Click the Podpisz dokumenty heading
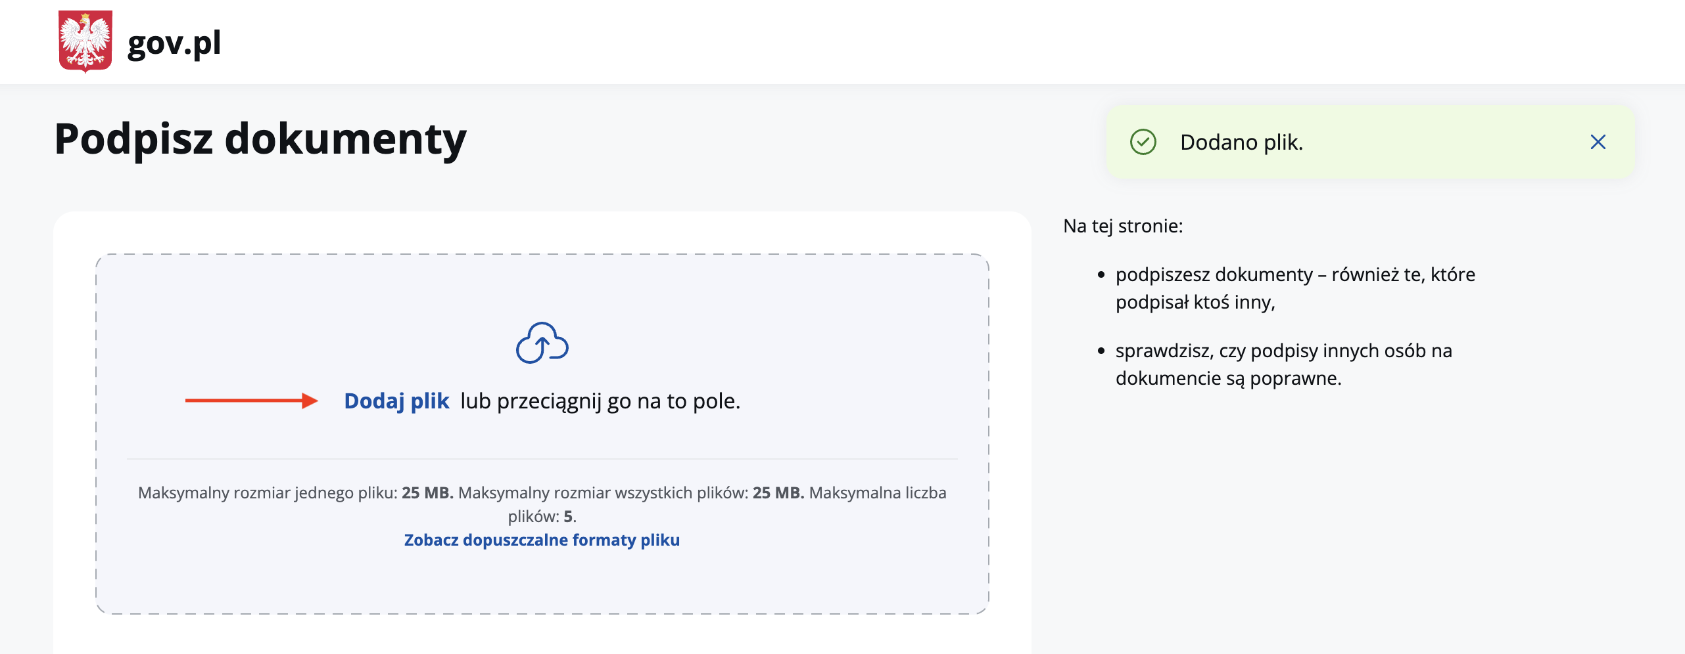The image size is (1685, 654). click(x=260, y=139)
